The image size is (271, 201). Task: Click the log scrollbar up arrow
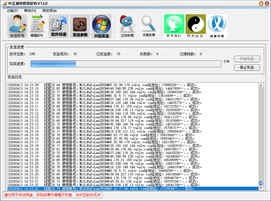(261, 85)
